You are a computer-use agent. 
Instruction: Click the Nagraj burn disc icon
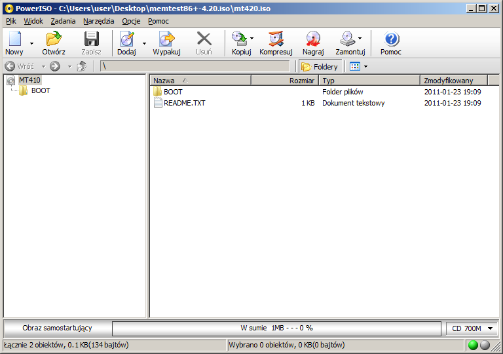point(313,39)
